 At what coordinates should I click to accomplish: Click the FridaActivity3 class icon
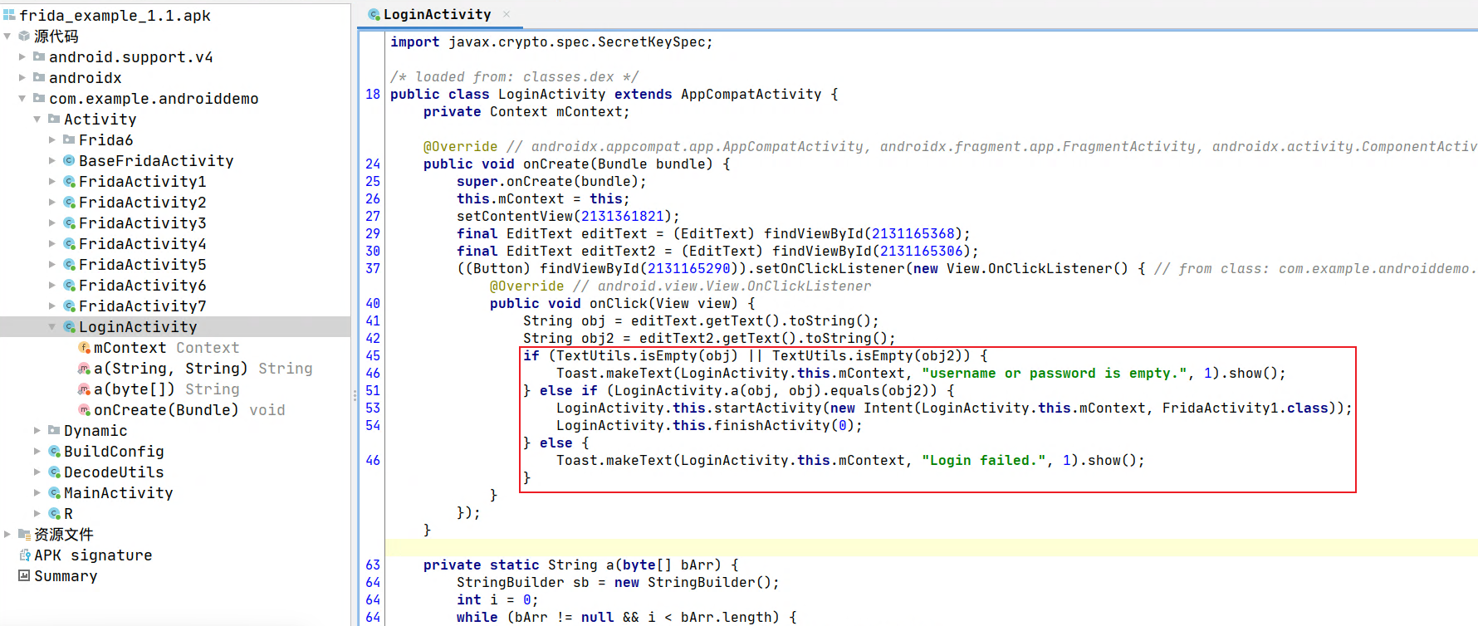coord(69,223)
